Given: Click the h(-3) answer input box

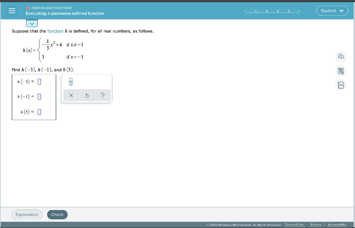Looking at the screenshot, I should [x=38, y=81].
